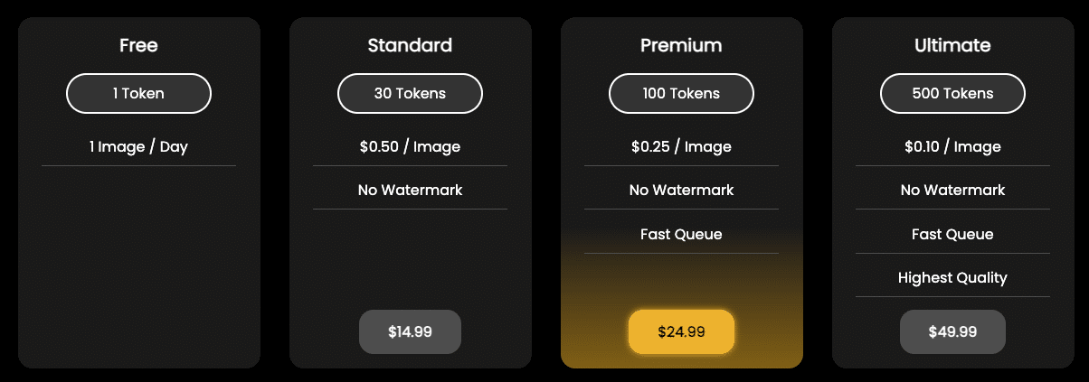Select Highest Quality feature in Ultimate
Viewport: 1089px width, 382px height.
[952, 277]
